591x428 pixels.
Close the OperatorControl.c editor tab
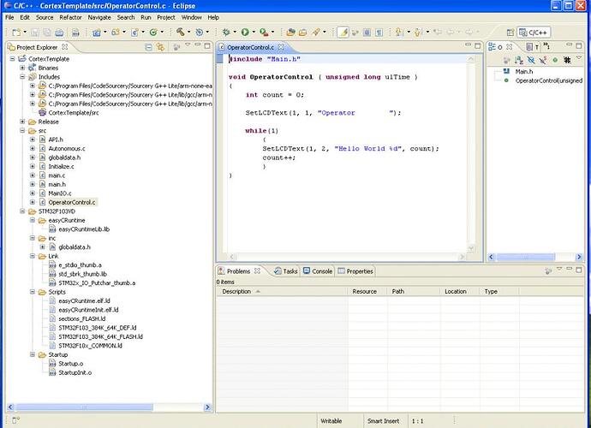click(281, 47)
